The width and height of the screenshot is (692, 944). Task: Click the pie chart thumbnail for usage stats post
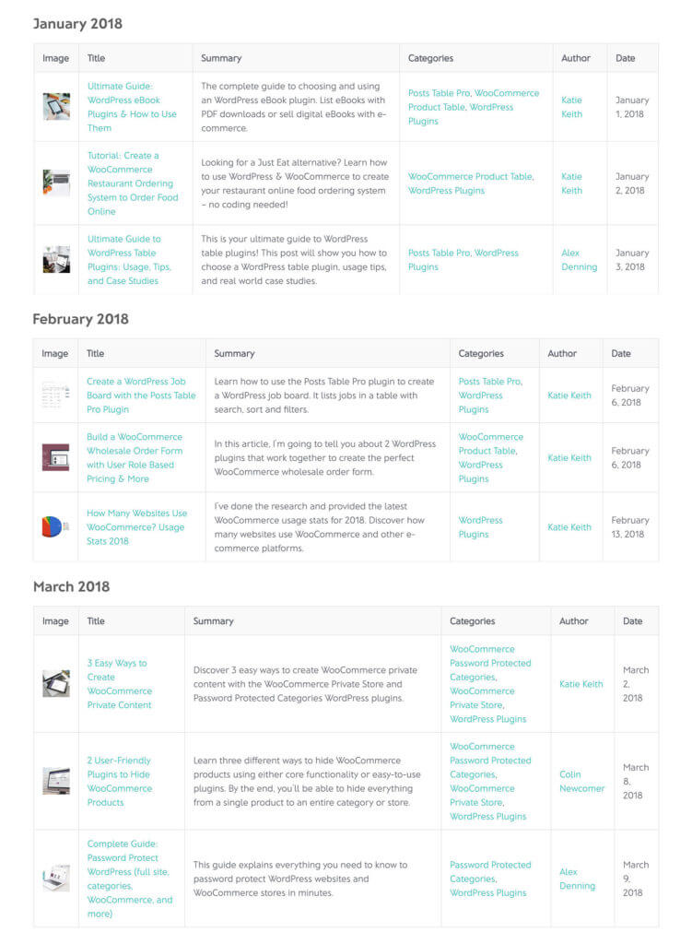[51, 526]
